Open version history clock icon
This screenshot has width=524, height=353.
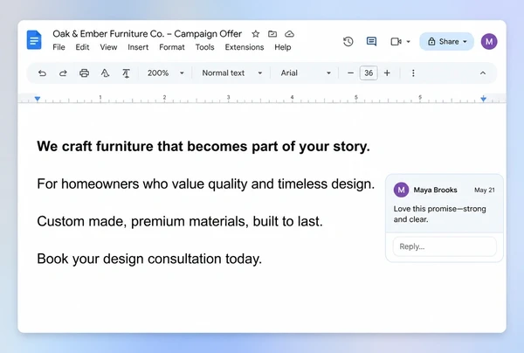[348, 41]
